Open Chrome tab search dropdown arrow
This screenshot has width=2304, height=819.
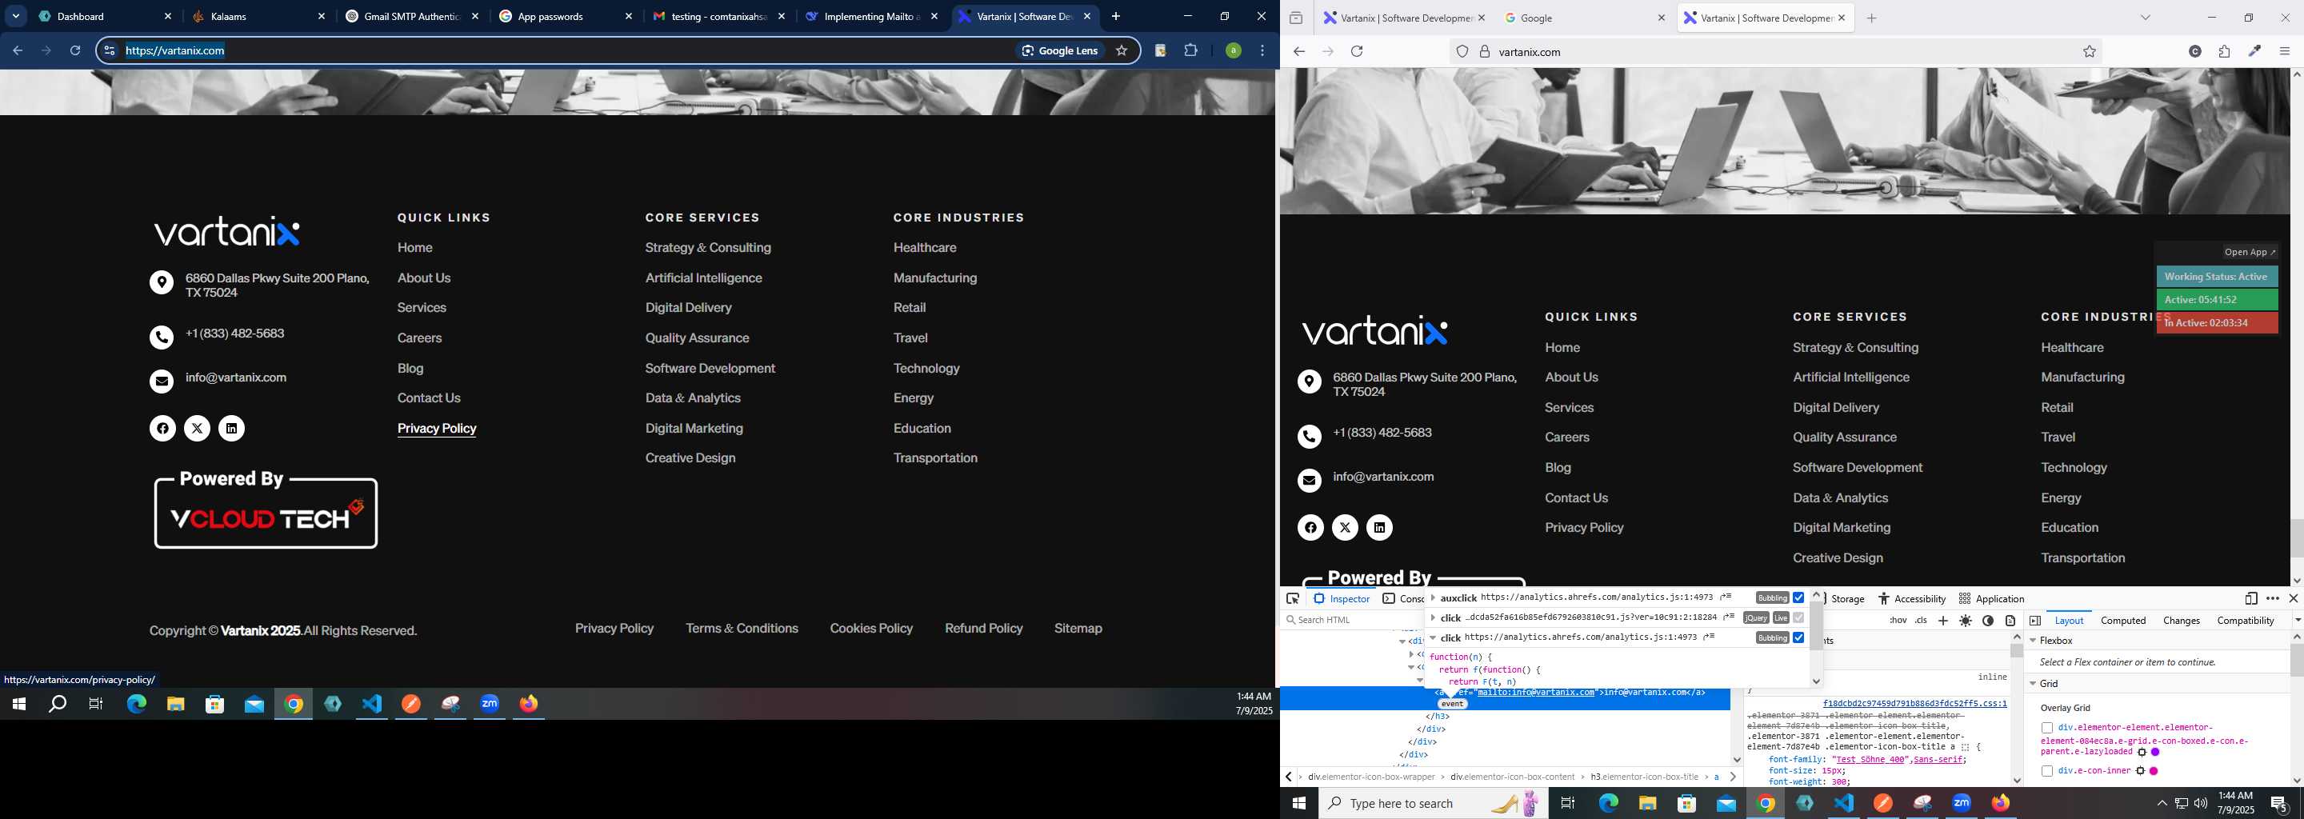16,16
